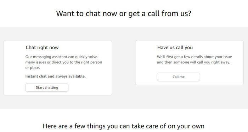Click the 'Want to chat now' page heading

(x=124, y=13)
